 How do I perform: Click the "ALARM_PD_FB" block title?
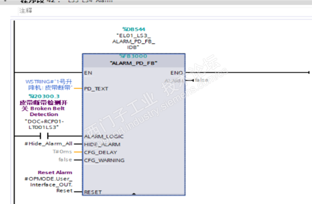tap(133, 63)
